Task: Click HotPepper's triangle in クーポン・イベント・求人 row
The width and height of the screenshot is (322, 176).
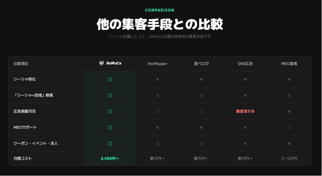Action: pos(157,143)
